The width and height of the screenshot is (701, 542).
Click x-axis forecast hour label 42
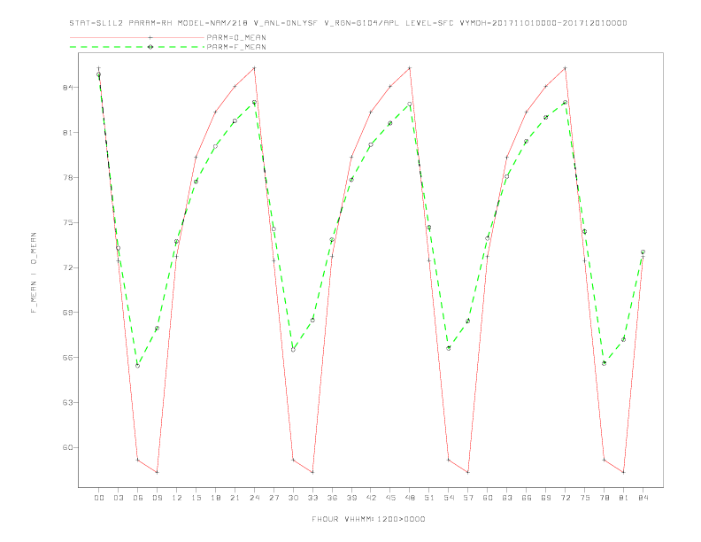tap(371, 498)
